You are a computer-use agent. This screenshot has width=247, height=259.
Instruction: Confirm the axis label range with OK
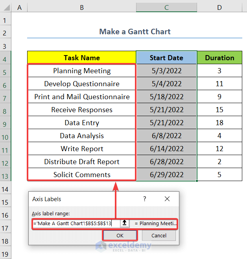[x=120, y=235]
